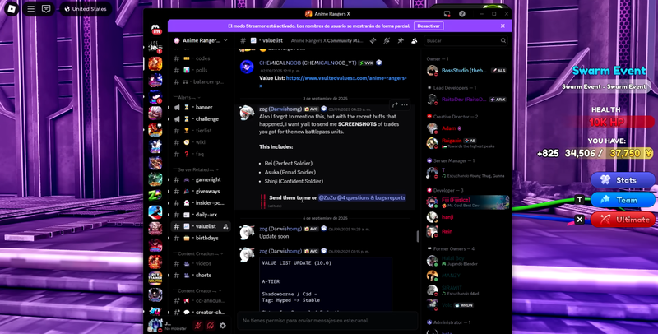Open the insider-po... channel
This screenshot has width=658, height=334.
201,203
